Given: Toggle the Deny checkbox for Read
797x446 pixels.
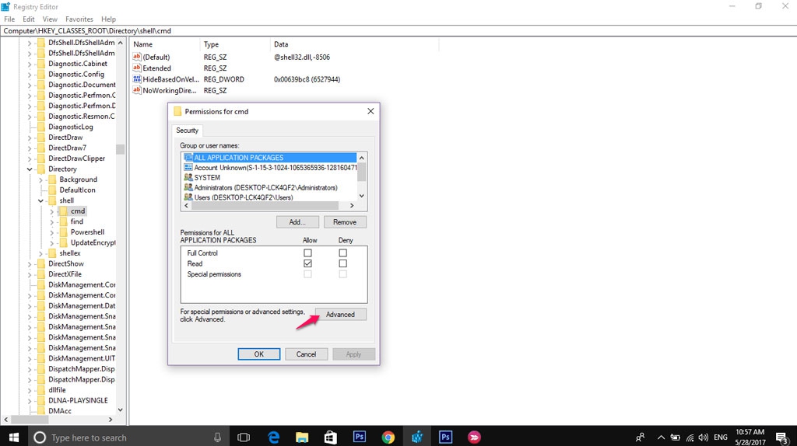Looking at the screenshot, I should (x=342, y=264).
